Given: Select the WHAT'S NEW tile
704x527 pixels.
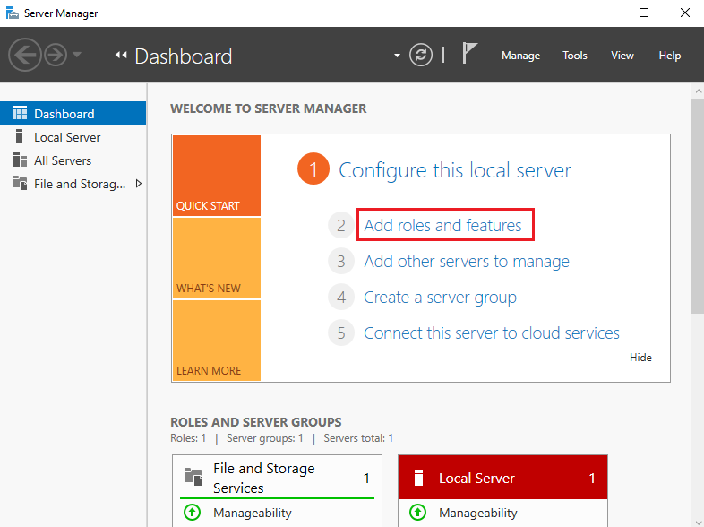Looking at the screenshot, I should click(216, 258).
